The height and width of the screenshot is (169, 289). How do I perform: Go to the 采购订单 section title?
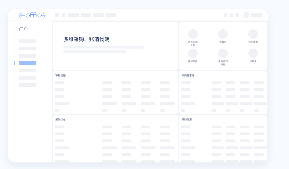coord(61,120)
